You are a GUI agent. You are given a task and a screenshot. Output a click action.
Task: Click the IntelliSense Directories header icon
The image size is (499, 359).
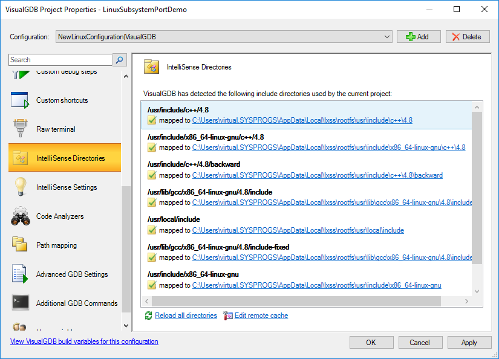tap(151, 66)
